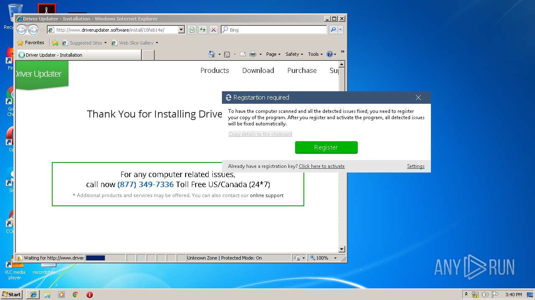Click the Bing search input field
This screenshot has width=535, height=300.
click(274, 30)
